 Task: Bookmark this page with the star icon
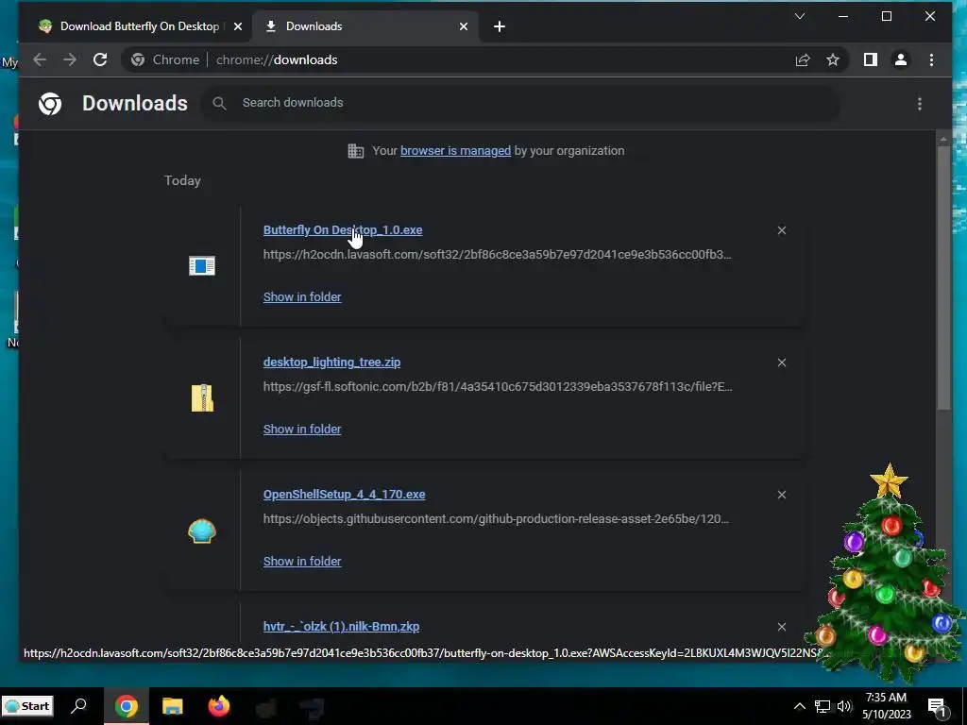pos(833,59)
